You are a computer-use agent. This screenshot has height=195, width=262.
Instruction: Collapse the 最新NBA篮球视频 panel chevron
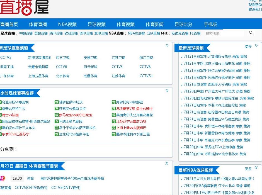pos(256,168)
